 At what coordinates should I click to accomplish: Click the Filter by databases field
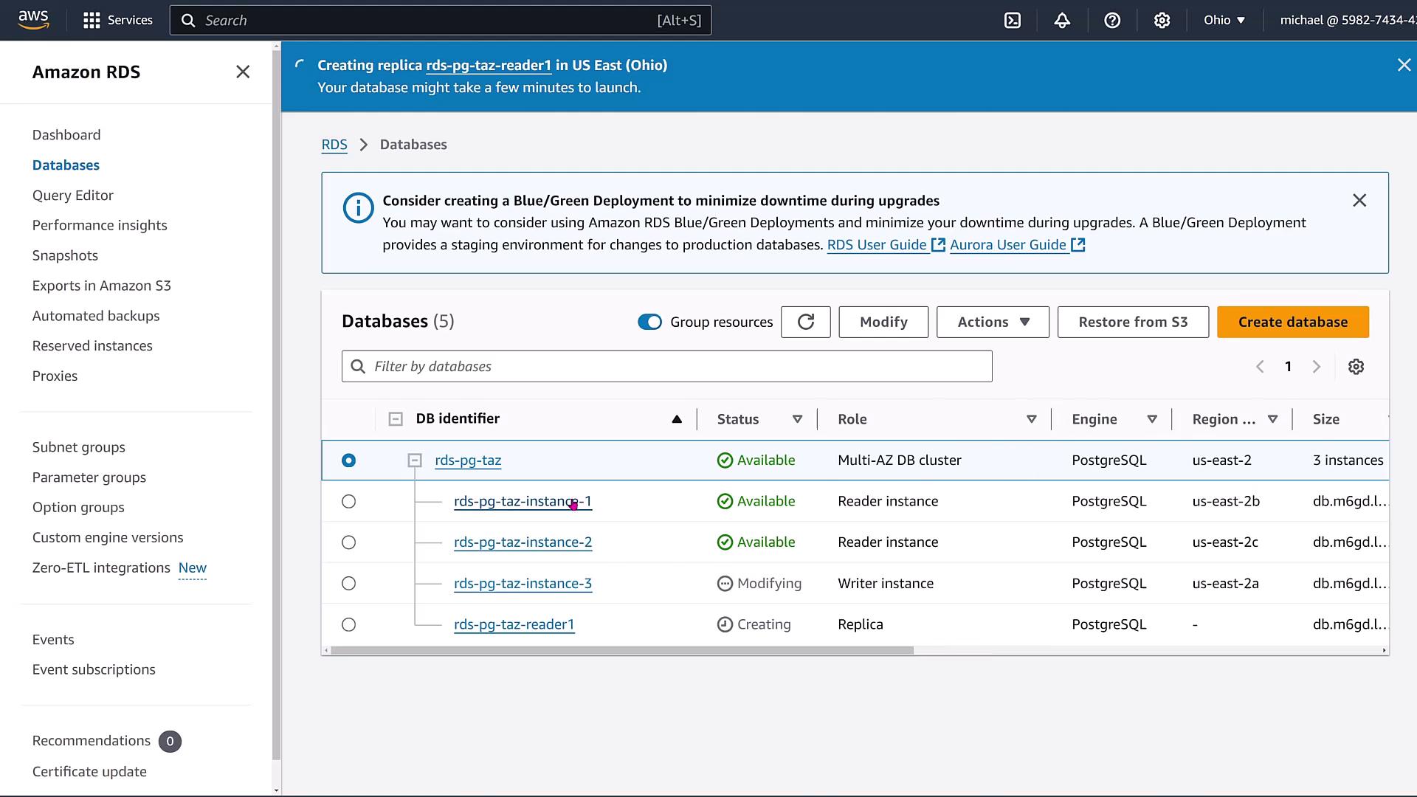[666, 367]
